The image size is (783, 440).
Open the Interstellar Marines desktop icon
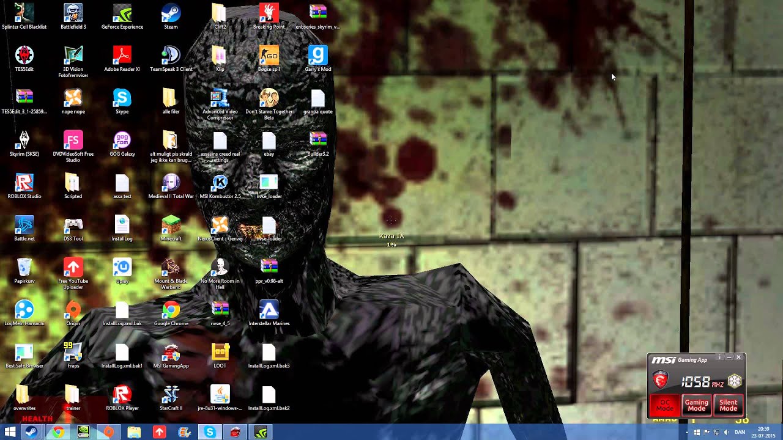coord(269,312)
